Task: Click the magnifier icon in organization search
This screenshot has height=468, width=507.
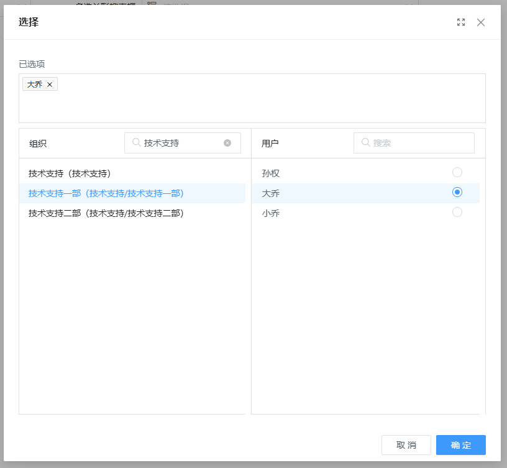Action: (x=136, y=142)
